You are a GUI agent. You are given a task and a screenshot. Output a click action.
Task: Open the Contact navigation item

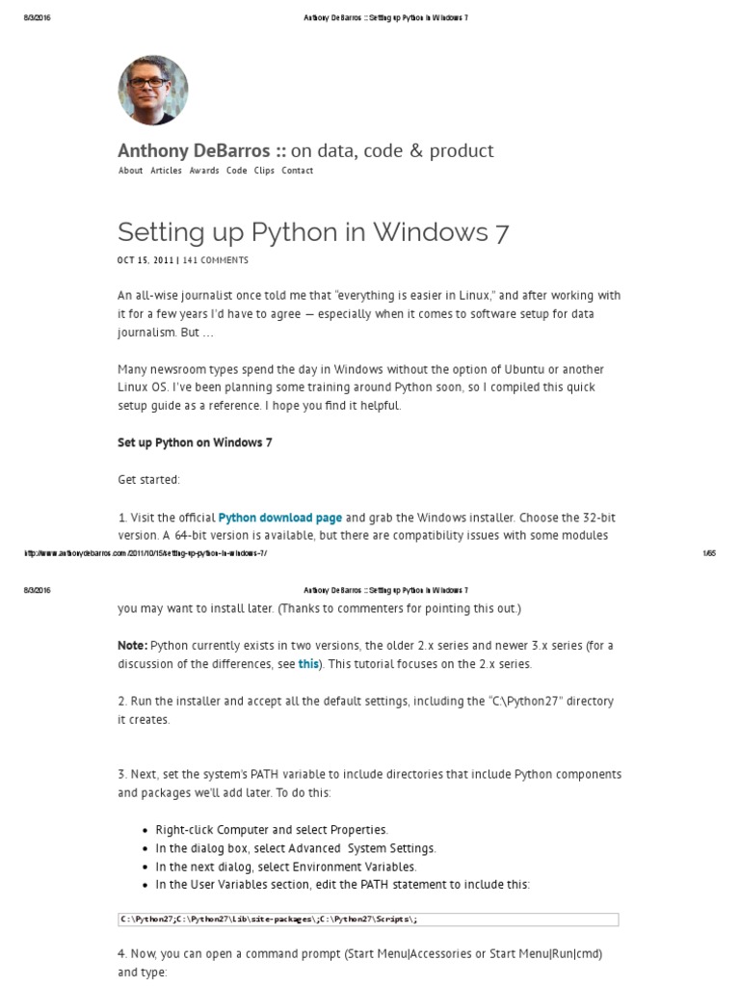click(297, 171)
